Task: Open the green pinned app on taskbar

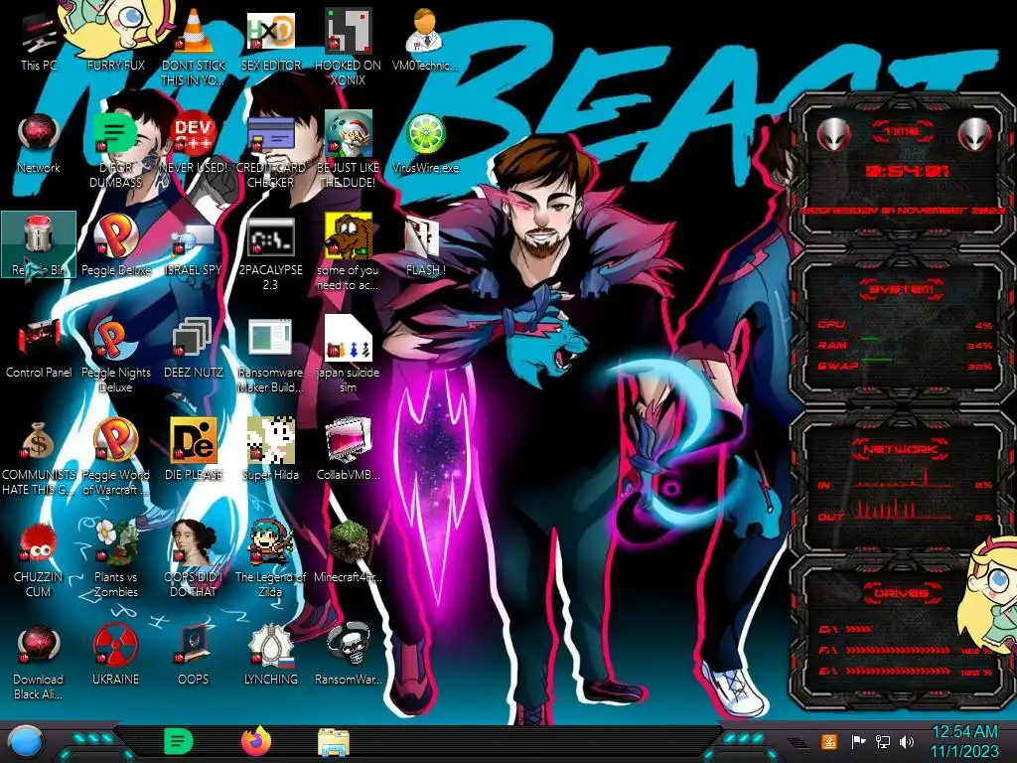Action: coord(178,741)
